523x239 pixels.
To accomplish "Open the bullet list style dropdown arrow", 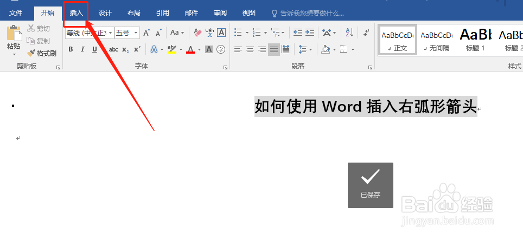I will pyautogui.click(x=247, y=33).
